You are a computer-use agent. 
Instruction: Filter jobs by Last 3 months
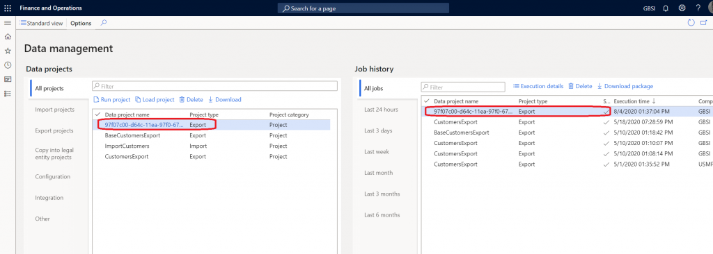tap(382, 194)
